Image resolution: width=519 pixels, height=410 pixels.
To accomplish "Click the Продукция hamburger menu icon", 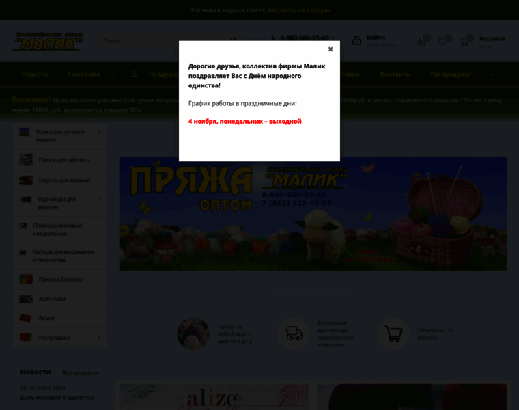I will 135,74.
